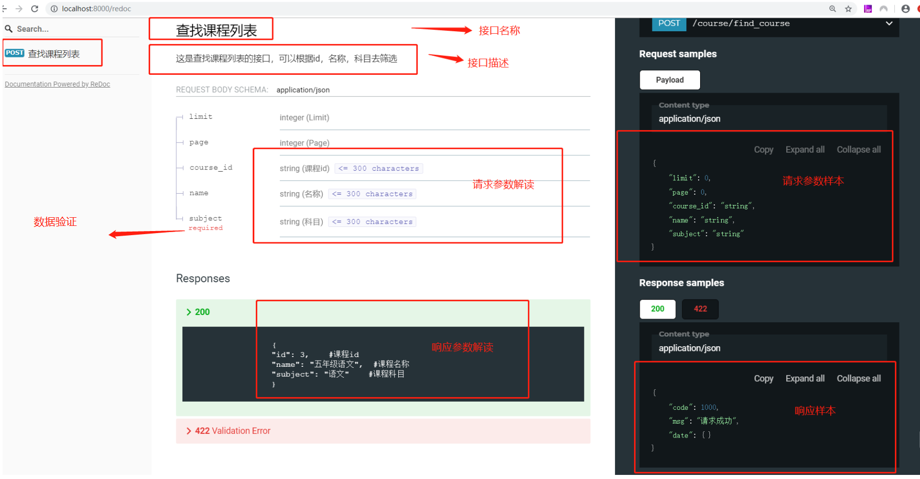Click the Response samples heading

coord(681,283)
